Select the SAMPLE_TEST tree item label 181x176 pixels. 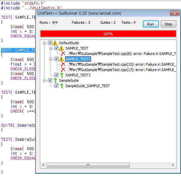[x=77, y=48]
